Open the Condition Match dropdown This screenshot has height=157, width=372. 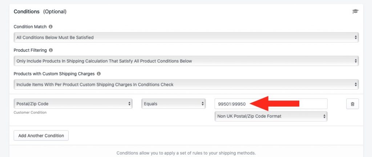coord(186,37)
